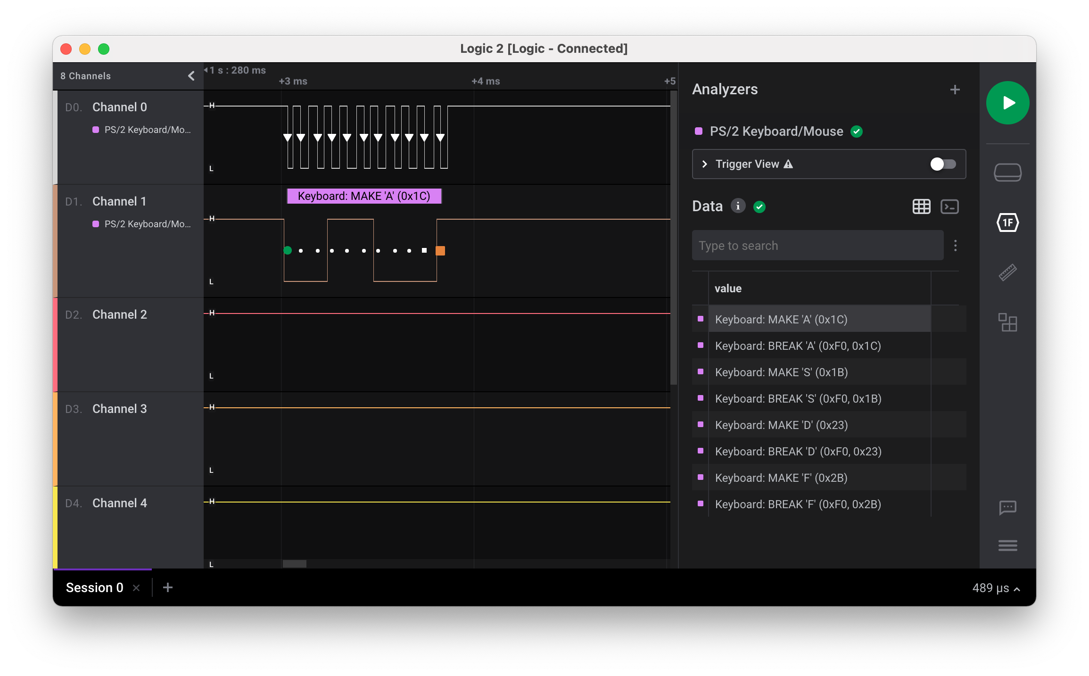Open the data table options menu dots
The height and width of the screenshot is (676, 1089).
pos(955,245)
